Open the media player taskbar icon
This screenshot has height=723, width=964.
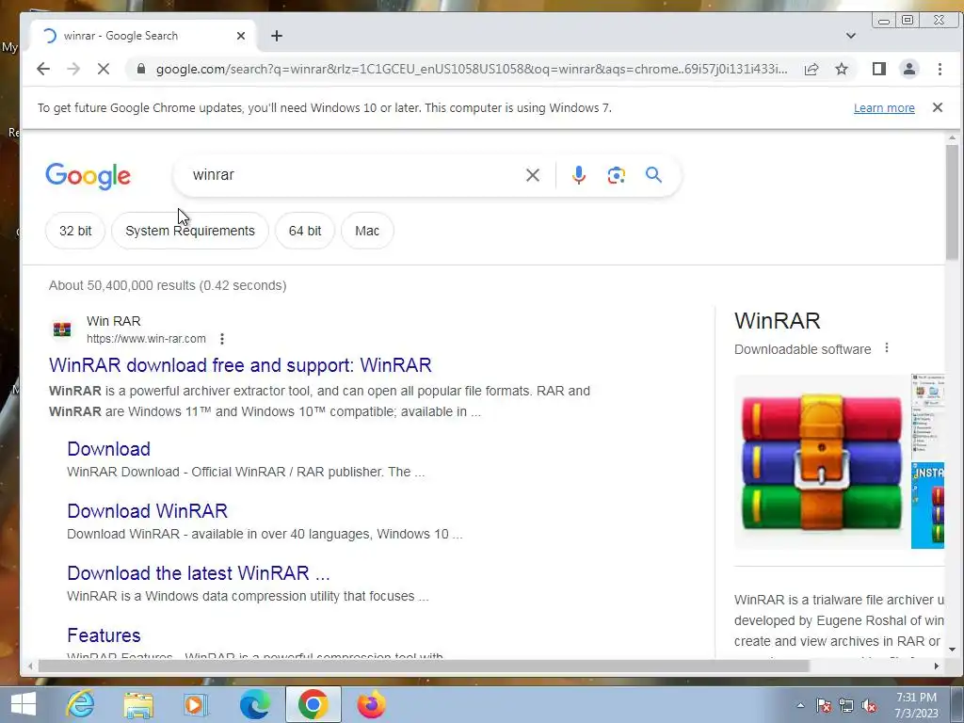pyautogui.click(x=196, y=704)
